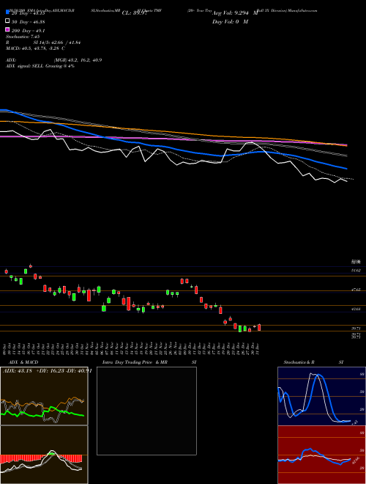This screenshot has width=366, height=484.
Task: Click the 'Avg Vol: 9.294 M' label
Action: (234, 13)
